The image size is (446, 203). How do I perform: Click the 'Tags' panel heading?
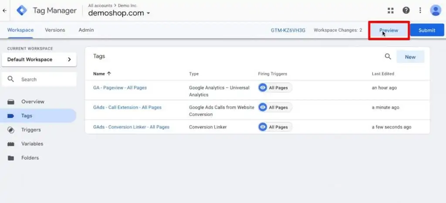pyautogui.click(x=99, y=56)
